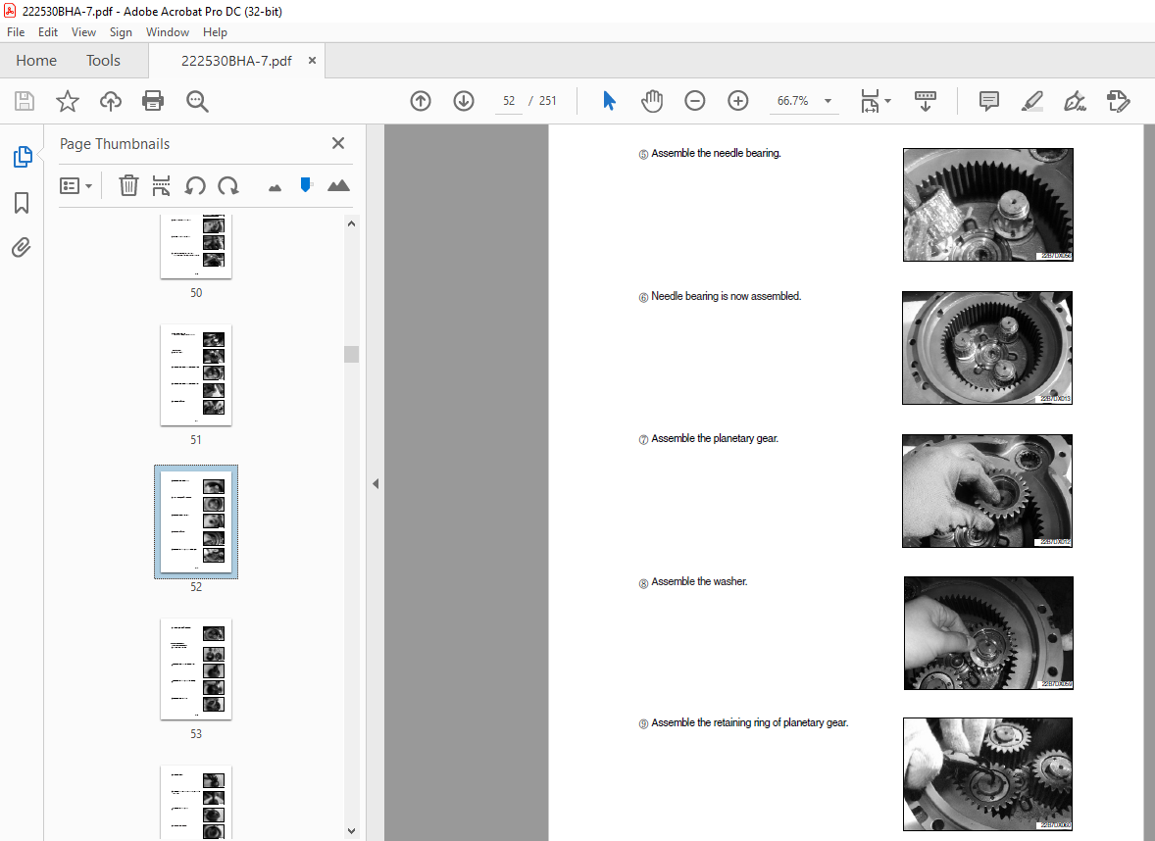
Task: Open Page Thumbnails sidebar icon
Action: click(x=23, y=157)
